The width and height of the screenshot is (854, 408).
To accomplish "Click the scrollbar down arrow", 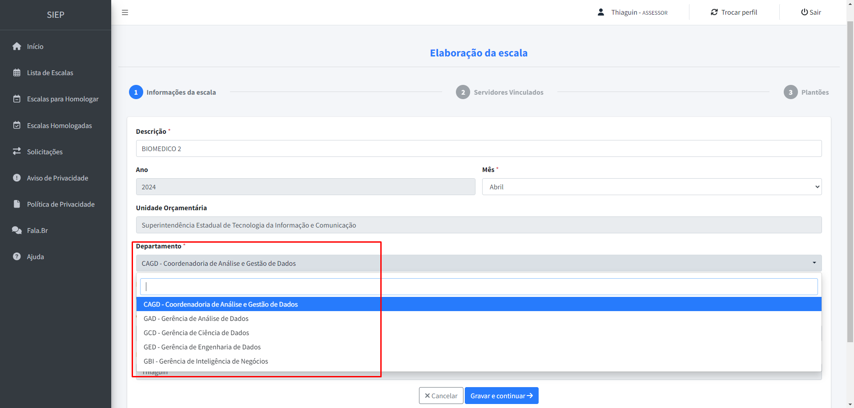I will [850, 404].
